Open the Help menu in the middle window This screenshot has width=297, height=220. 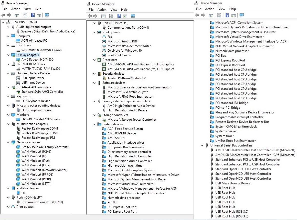point(124,10)
